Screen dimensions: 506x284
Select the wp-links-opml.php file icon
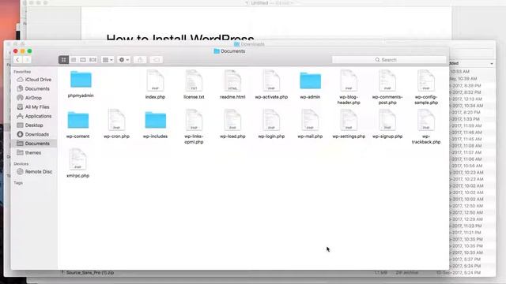(194, 120)
